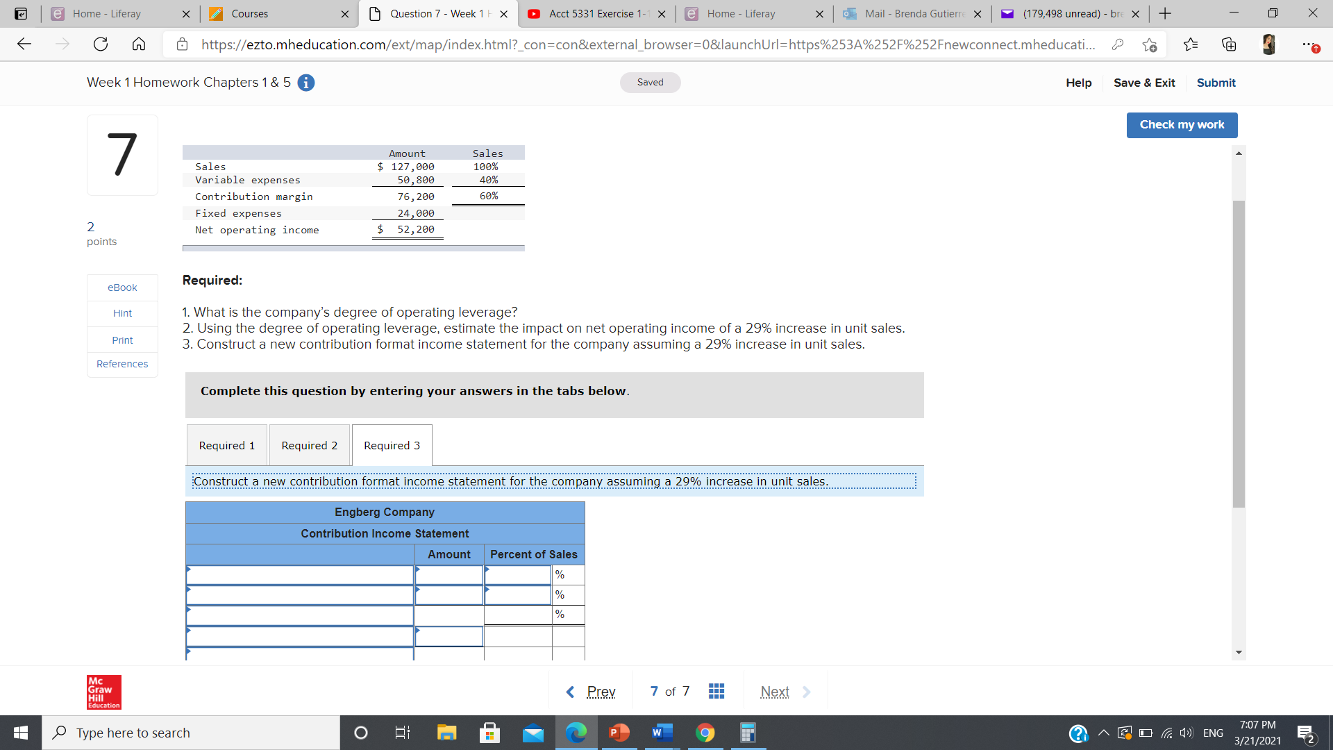Switch to the Required 2 tab
Image resolution: width=1333 pixels, height=750 pixels.
(x=309, y=445)
